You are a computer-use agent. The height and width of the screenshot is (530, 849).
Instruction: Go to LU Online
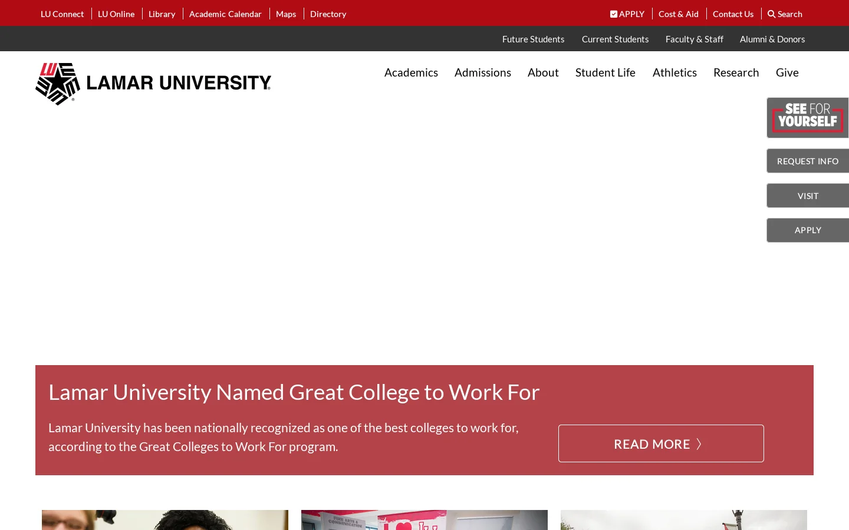click(x=116, y=14)
